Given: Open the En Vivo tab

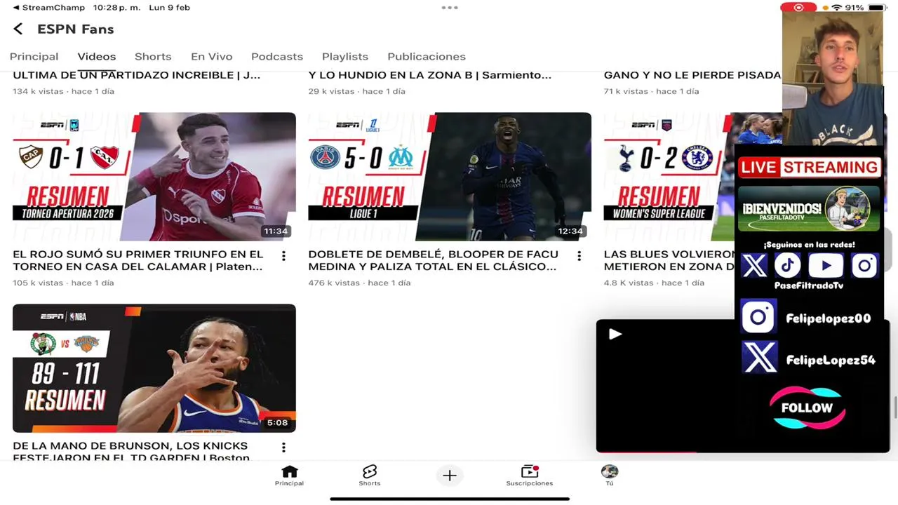Looking at the screenshot, I should coord(211,57).
